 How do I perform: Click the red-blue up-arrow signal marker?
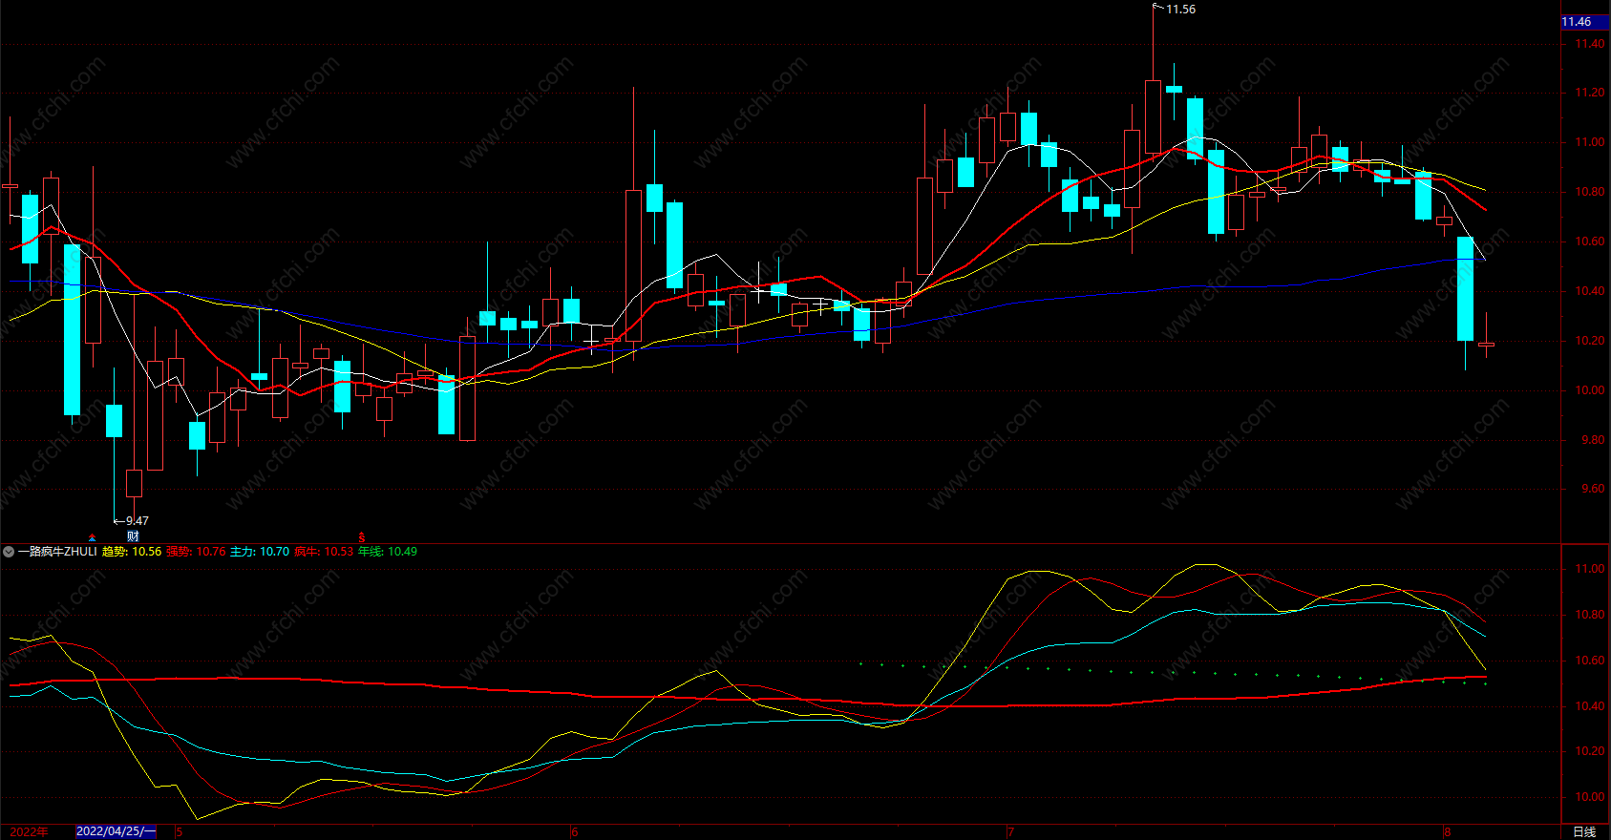92,538
